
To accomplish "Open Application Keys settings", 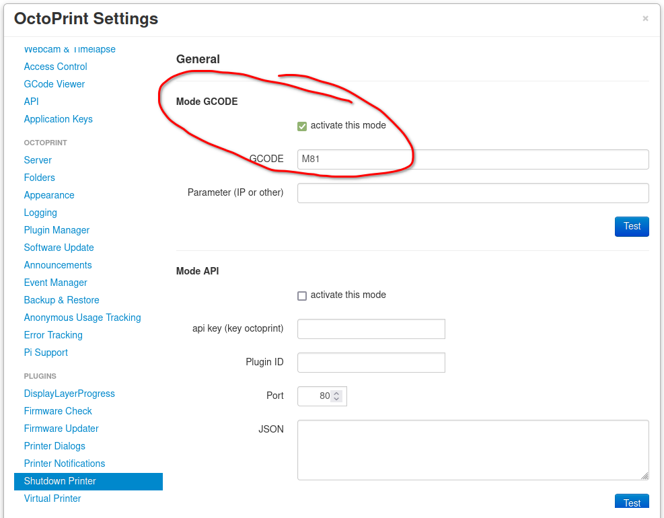I will (58, 119).
